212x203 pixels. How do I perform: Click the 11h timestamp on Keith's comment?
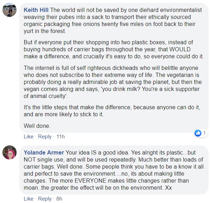tap(61, 137)
